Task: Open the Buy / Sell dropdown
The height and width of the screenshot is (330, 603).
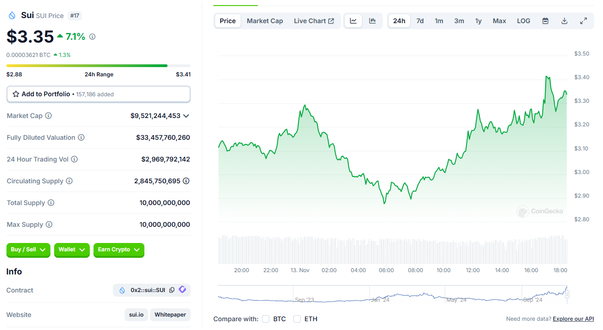Action: 28,250
